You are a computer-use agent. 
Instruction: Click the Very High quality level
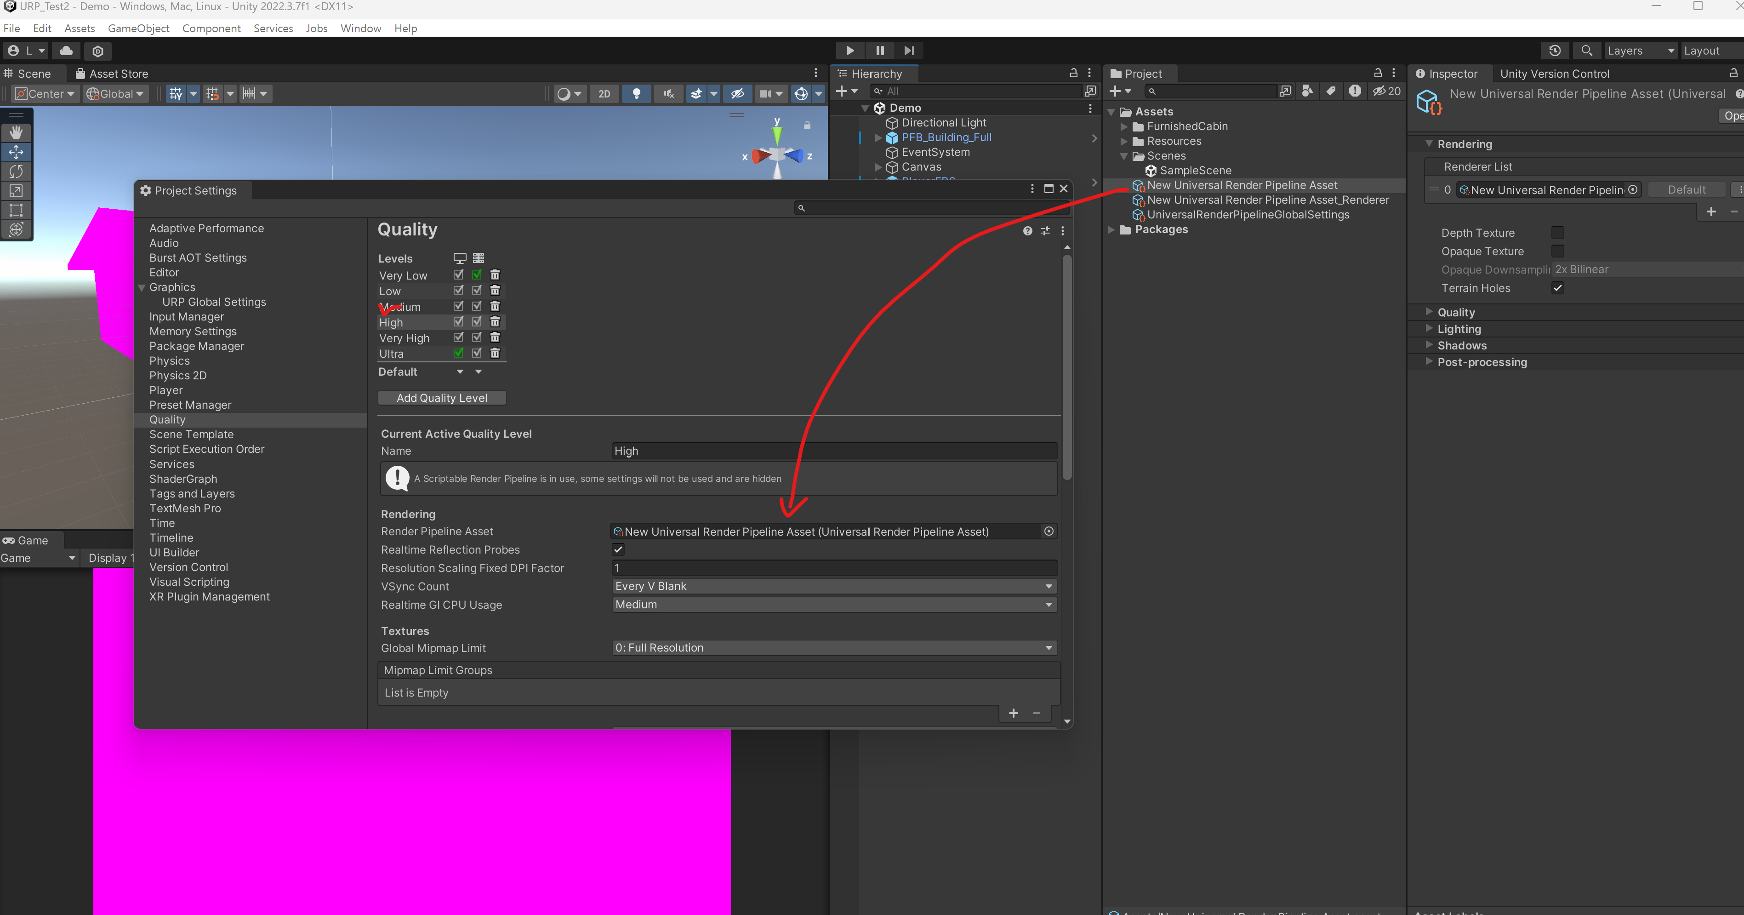click(404, 338)
